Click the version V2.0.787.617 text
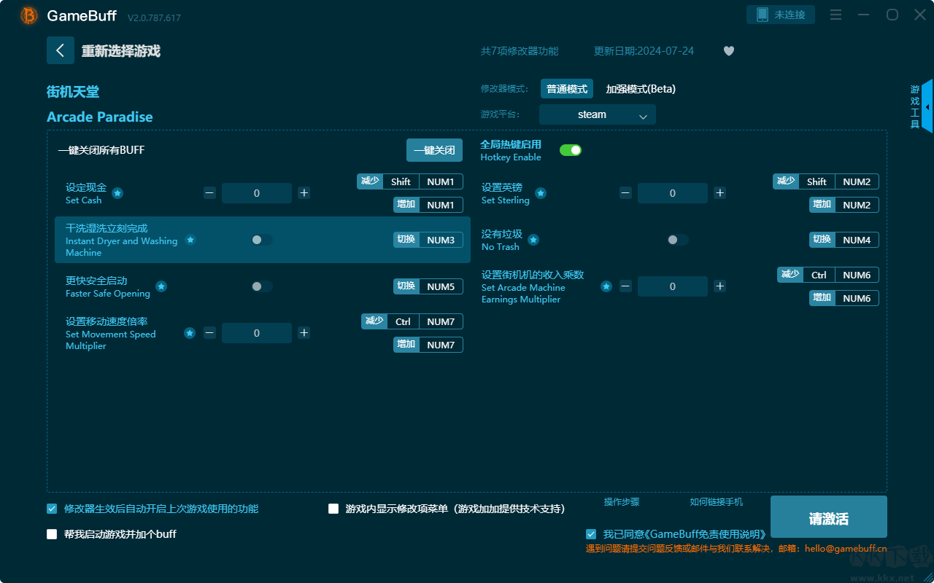934x583 pixels. (154, 17)
